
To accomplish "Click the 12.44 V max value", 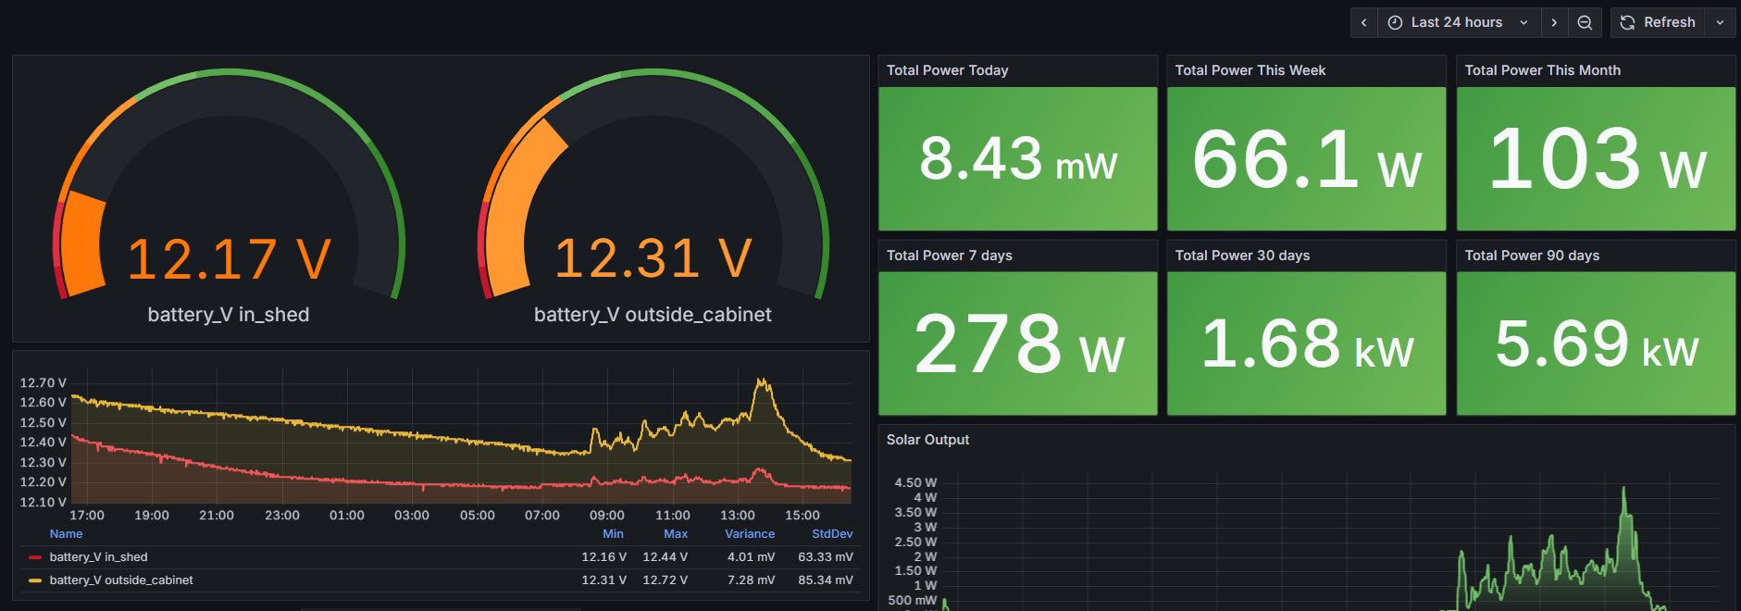I will click(x=665, y=557).
